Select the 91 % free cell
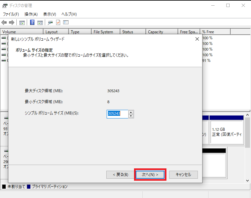The width and height of the screenshot is (251, 198). (x=207, y=61)
